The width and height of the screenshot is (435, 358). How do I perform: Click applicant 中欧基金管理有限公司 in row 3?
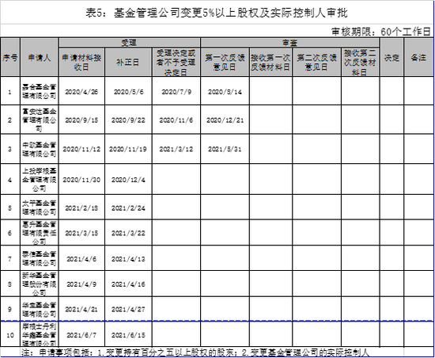pos(39,149)
